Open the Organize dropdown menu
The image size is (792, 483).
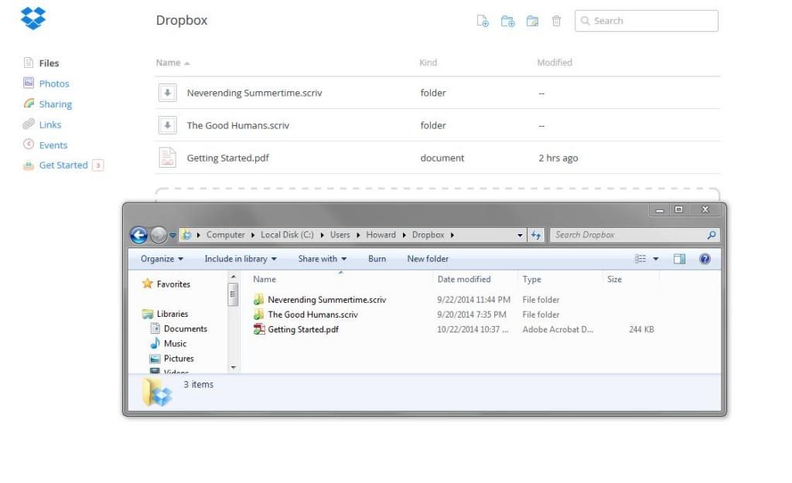162,259
